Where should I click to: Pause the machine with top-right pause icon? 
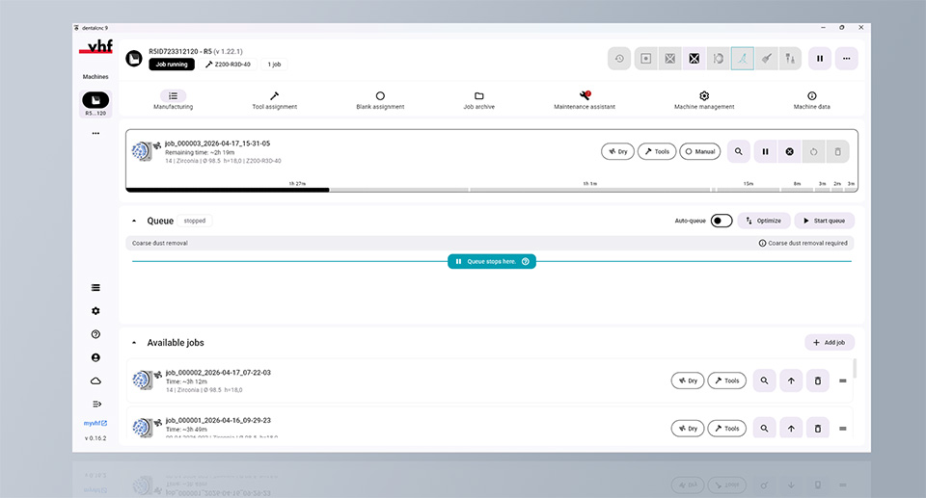point(820,59)
